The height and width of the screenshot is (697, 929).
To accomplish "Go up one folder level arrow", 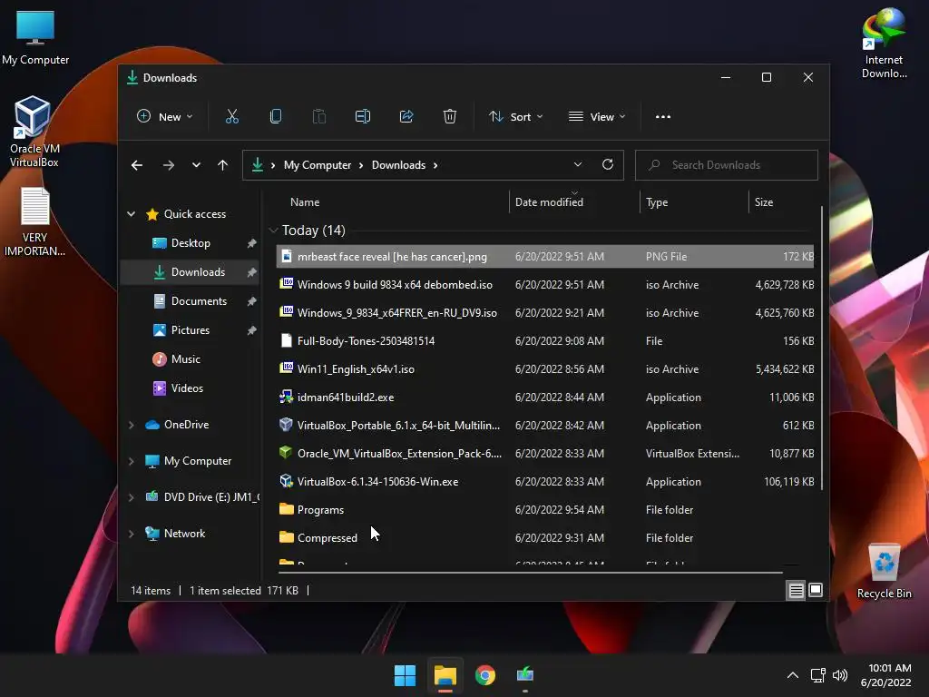I will [x=223, y=165].
